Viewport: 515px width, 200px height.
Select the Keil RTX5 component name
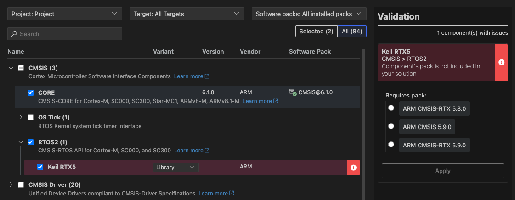[x=62, y=167]
